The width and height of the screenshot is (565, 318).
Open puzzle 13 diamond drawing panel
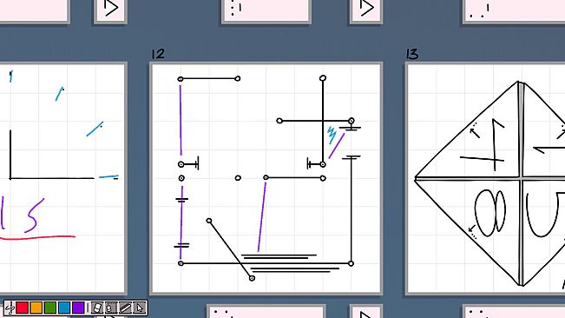(485, 178)
